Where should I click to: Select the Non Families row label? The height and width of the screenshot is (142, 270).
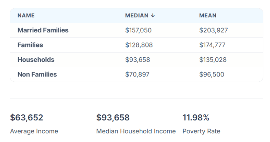coord(37,74)
